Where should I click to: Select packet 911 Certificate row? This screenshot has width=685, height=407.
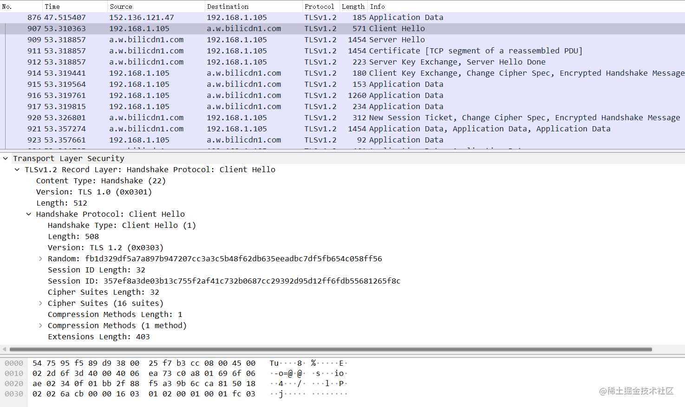pyautogui.click(x=342, y=51)
